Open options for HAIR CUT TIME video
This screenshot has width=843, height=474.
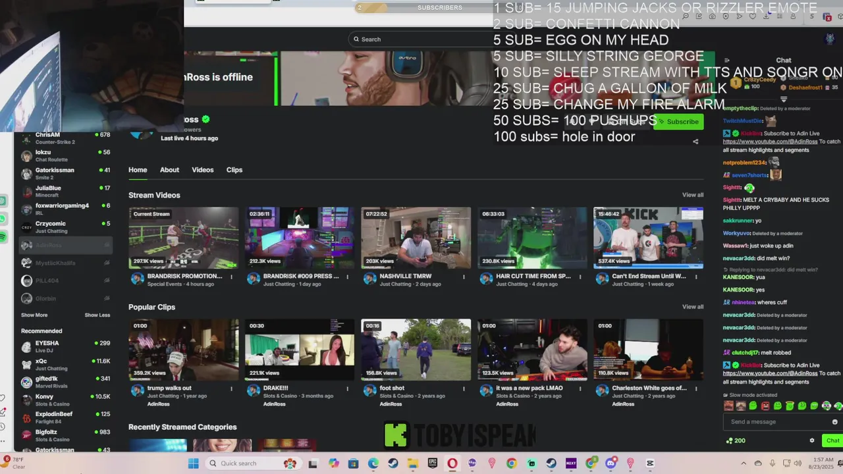(x=580, y=276)
